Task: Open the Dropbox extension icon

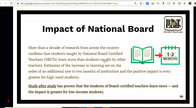Action: pos(158,3)
